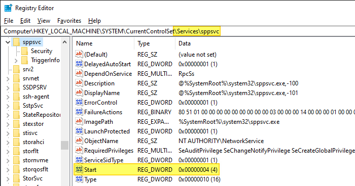Click the Description string icon
355x186 pixels.
coord(79,83)
